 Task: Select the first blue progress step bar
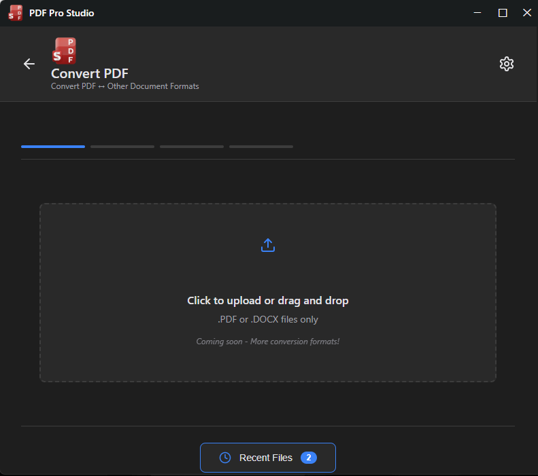click(x=53, y=147)
